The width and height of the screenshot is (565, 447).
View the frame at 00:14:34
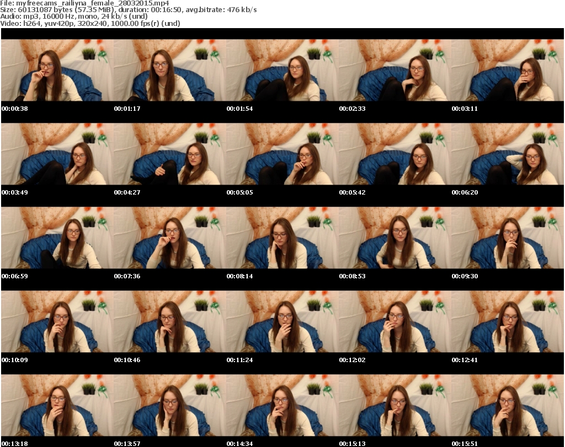pos(282,406)
